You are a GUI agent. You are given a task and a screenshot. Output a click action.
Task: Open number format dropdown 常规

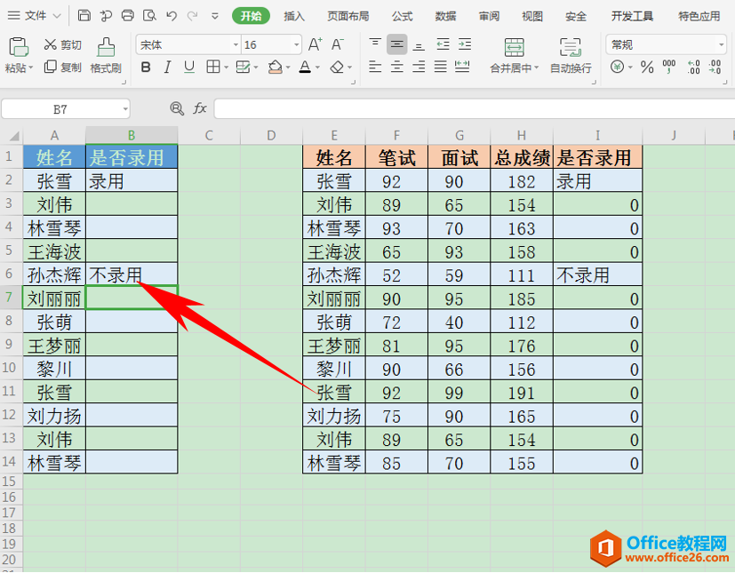721,45
